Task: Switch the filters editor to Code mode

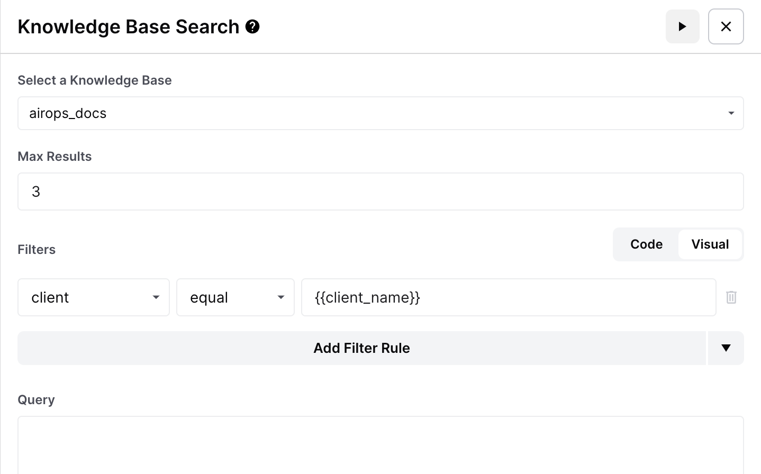Action: (646, 244)
